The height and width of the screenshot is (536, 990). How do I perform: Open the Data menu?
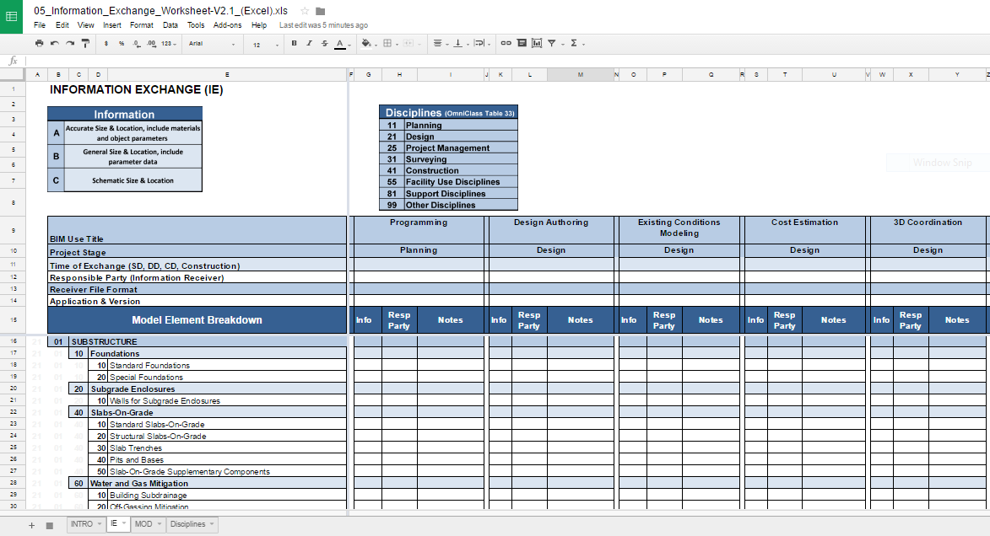click(x=170, y=24)
